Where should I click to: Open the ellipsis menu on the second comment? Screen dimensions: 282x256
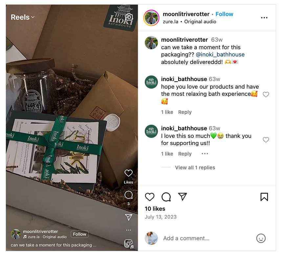tap(205, 154)
